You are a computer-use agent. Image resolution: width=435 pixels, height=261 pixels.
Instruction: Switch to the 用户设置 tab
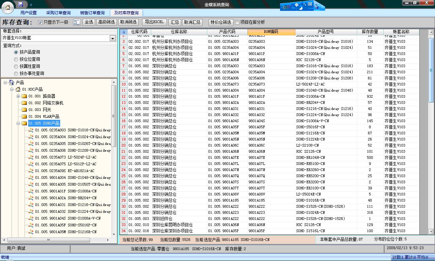tap(29, 13)
